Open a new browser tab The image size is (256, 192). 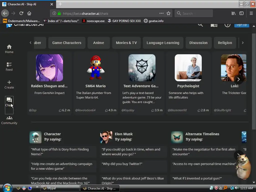[x=60, y=4]
